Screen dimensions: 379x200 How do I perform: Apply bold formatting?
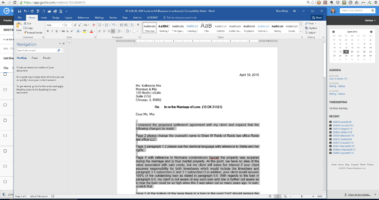pos(48,31)
